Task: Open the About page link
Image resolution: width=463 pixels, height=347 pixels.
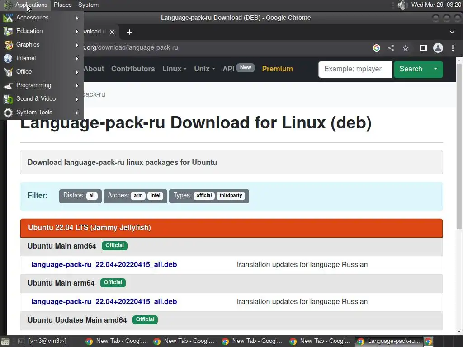Action: point(94,69)
